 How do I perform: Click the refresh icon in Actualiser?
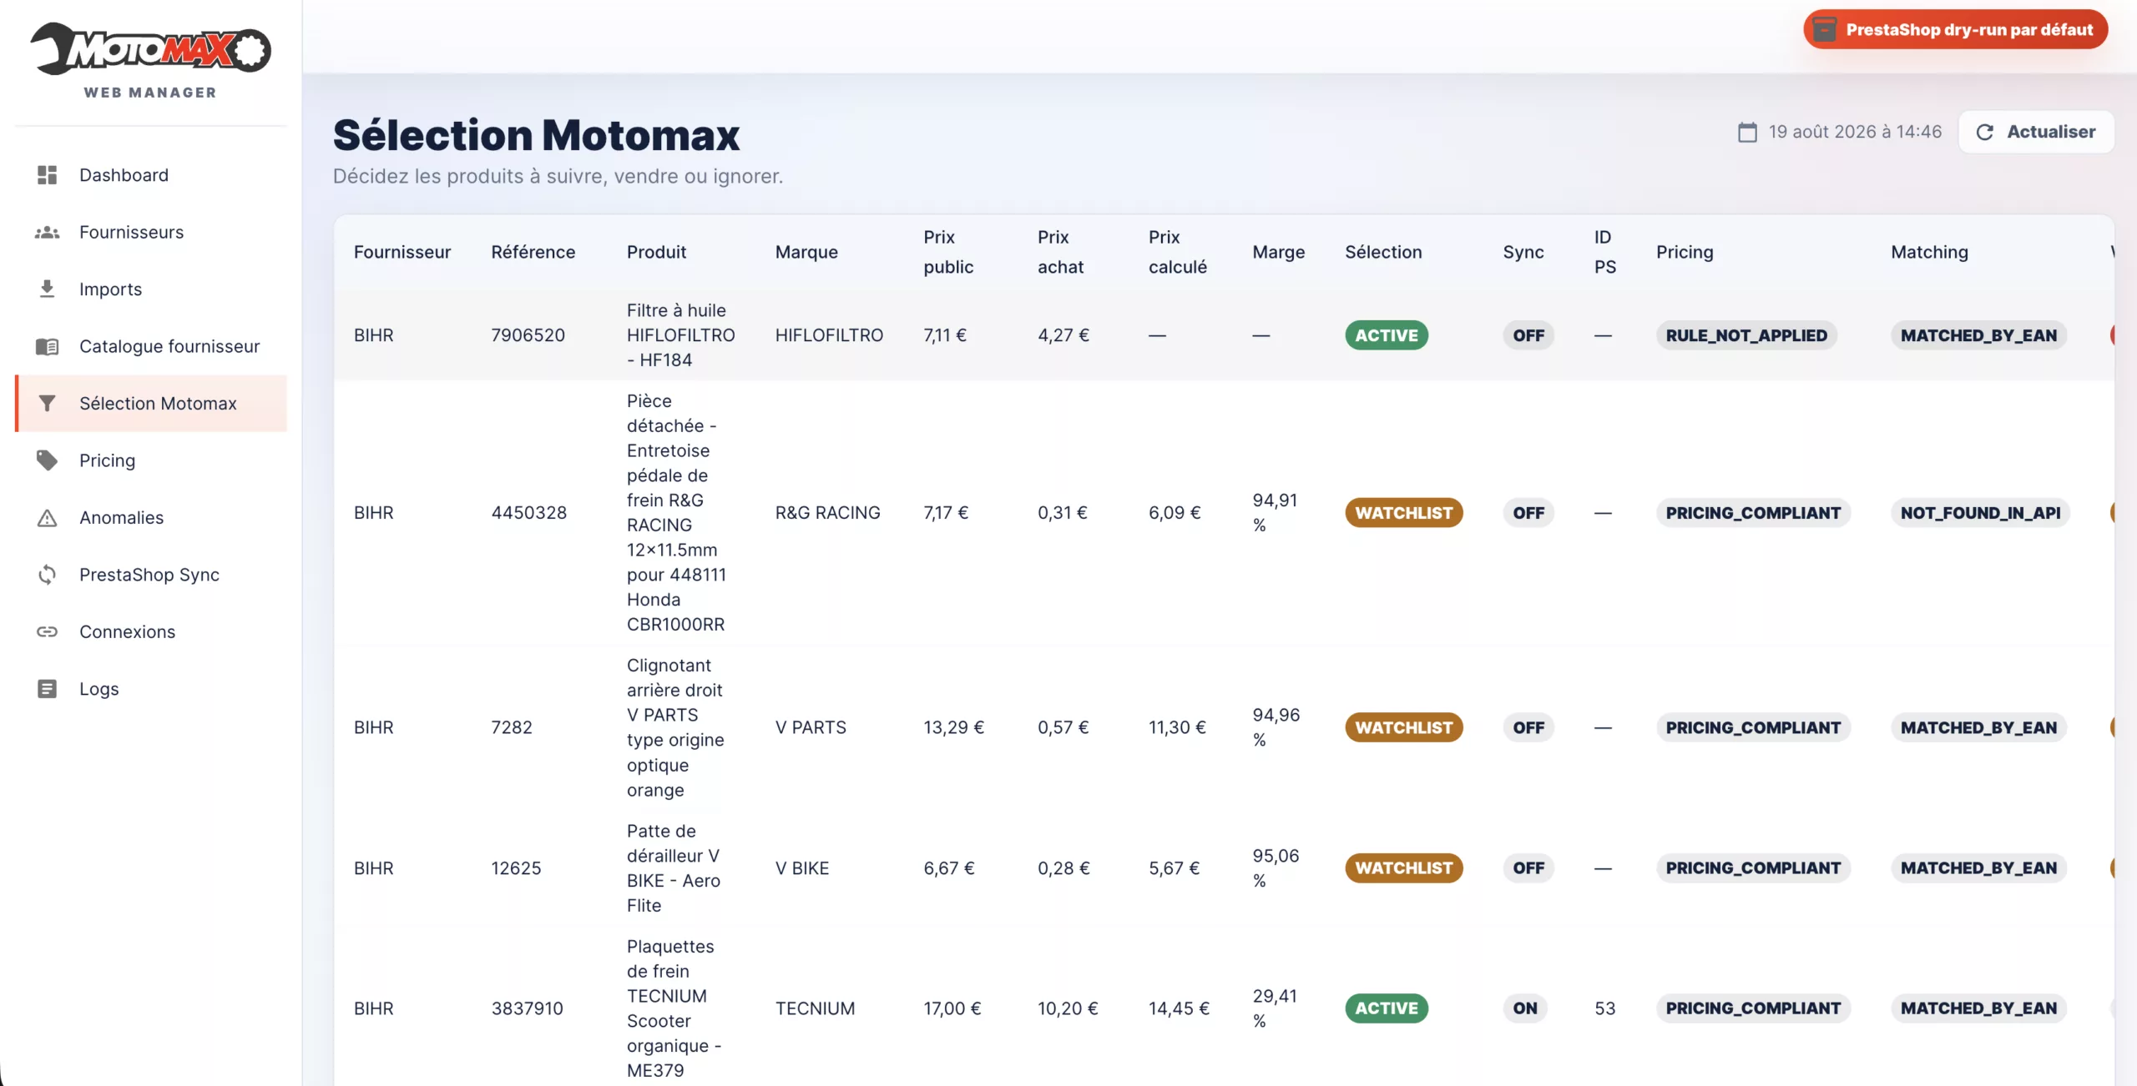coord(1985,132)
